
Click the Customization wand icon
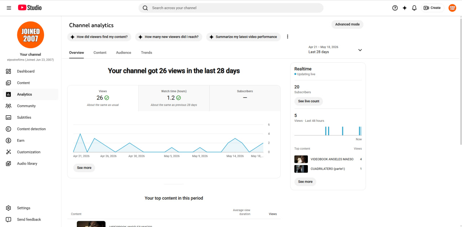[9, 152]
